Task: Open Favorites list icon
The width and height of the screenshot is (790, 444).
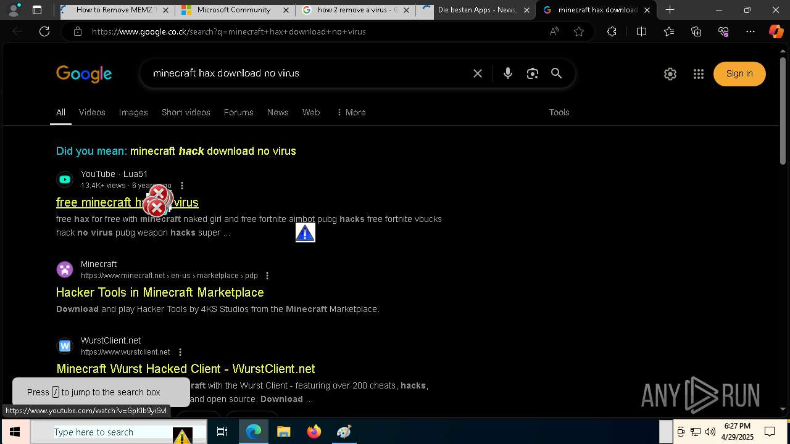Action: point(669,31)
